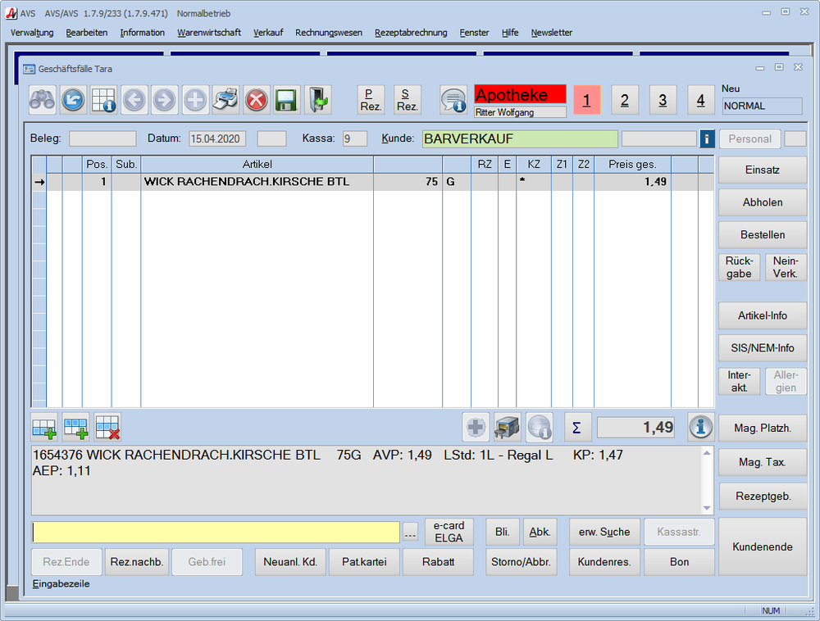Activate register slot 1

[587, 100]
